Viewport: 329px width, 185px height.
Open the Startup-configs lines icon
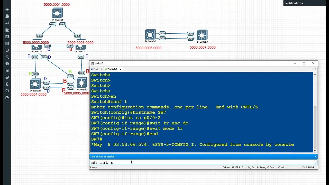tap(7, 30)
